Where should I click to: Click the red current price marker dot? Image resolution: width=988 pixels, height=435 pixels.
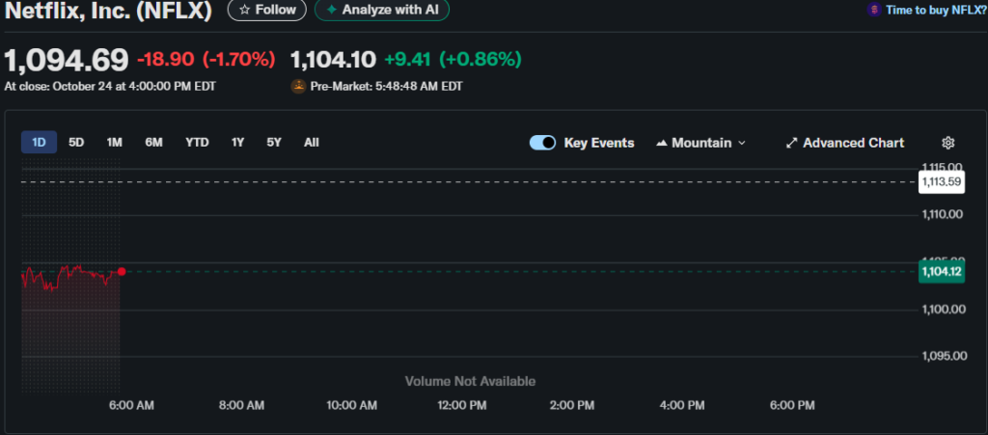pyautogui.click(x=122, y=272)
